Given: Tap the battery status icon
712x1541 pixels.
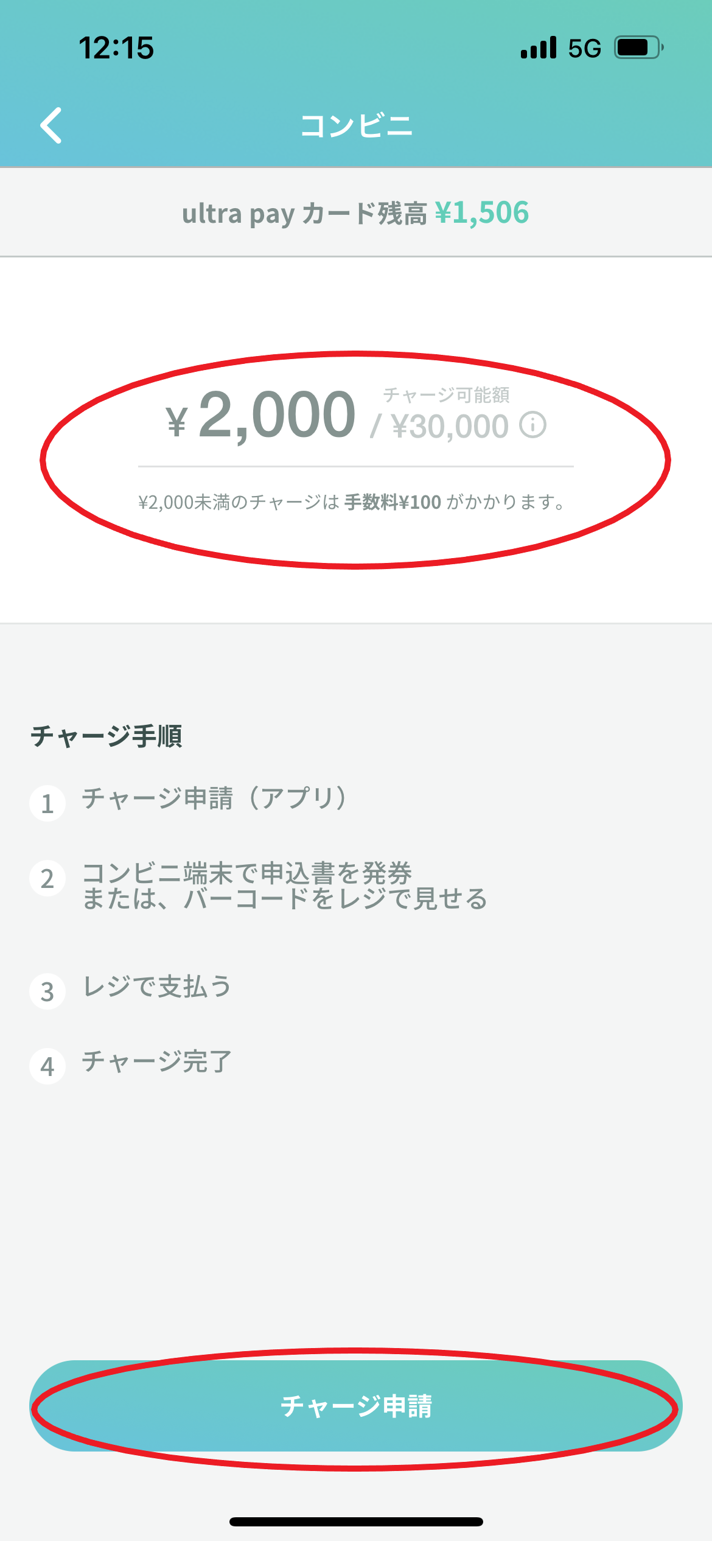Looking at the screenshot, I should pyautogui.click(x=638, y=47).
